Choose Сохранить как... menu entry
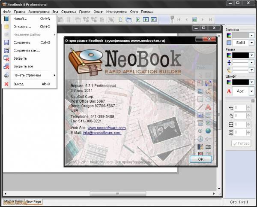 point(27,50)
